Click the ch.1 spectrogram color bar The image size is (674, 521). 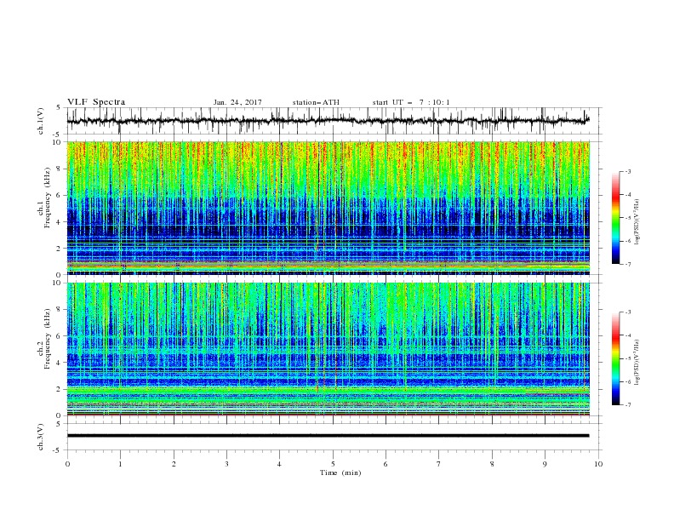click(x=615, y=217)
